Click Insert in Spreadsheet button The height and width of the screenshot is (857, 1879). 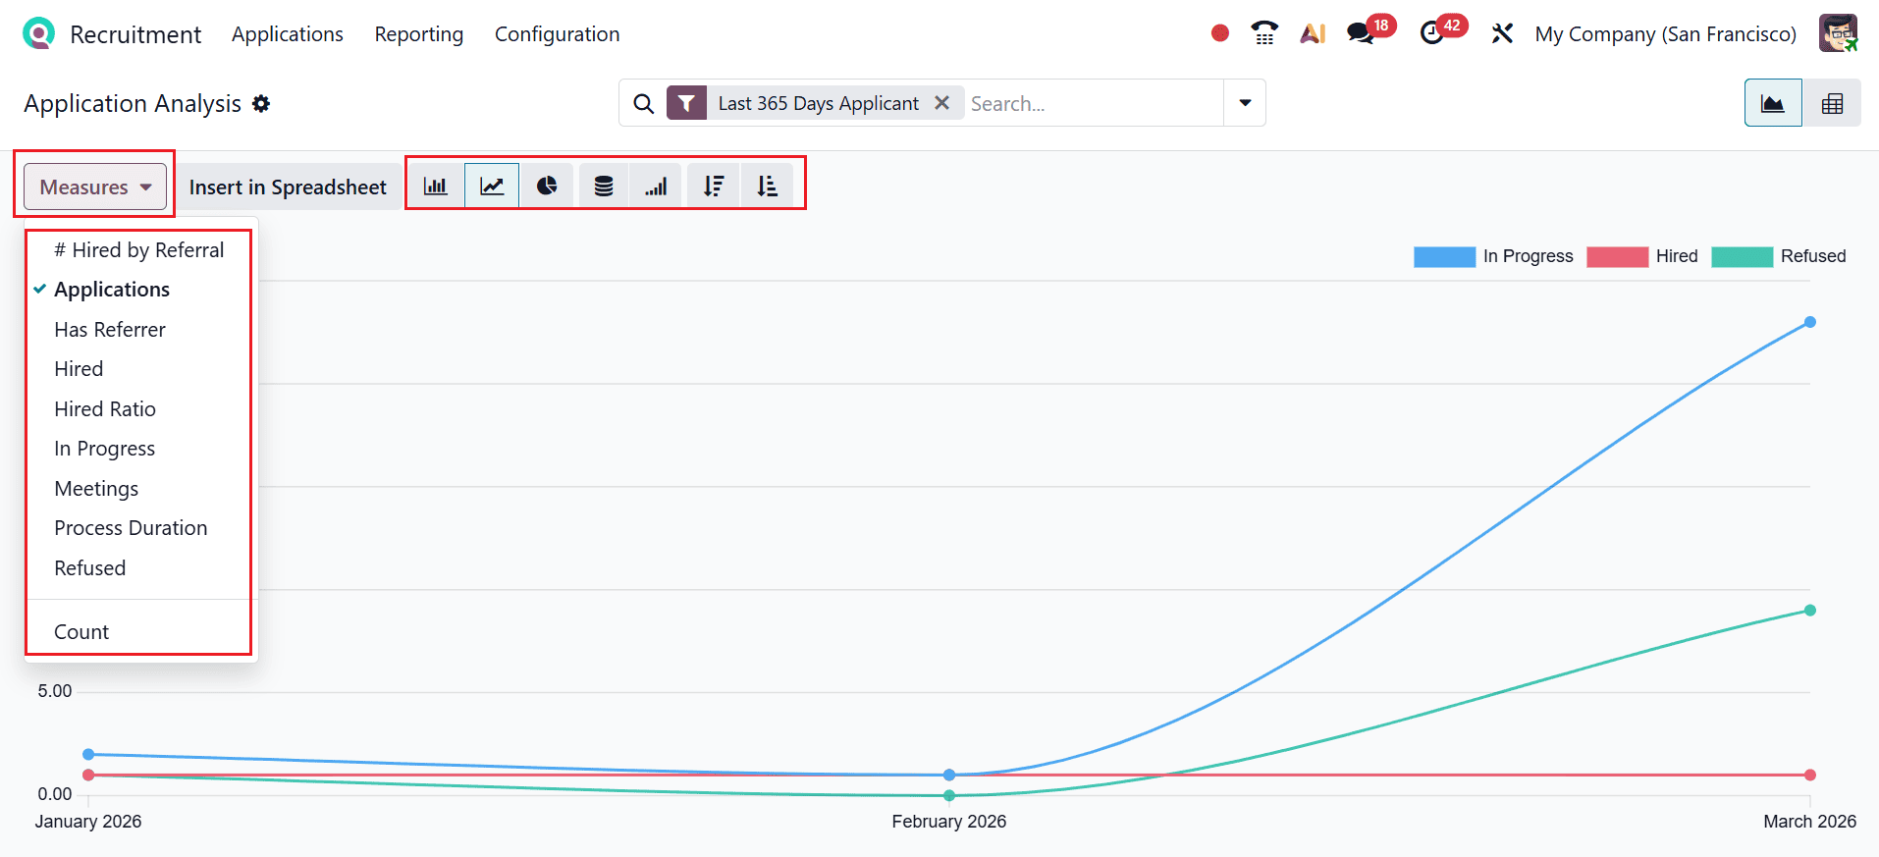point(288,187)
